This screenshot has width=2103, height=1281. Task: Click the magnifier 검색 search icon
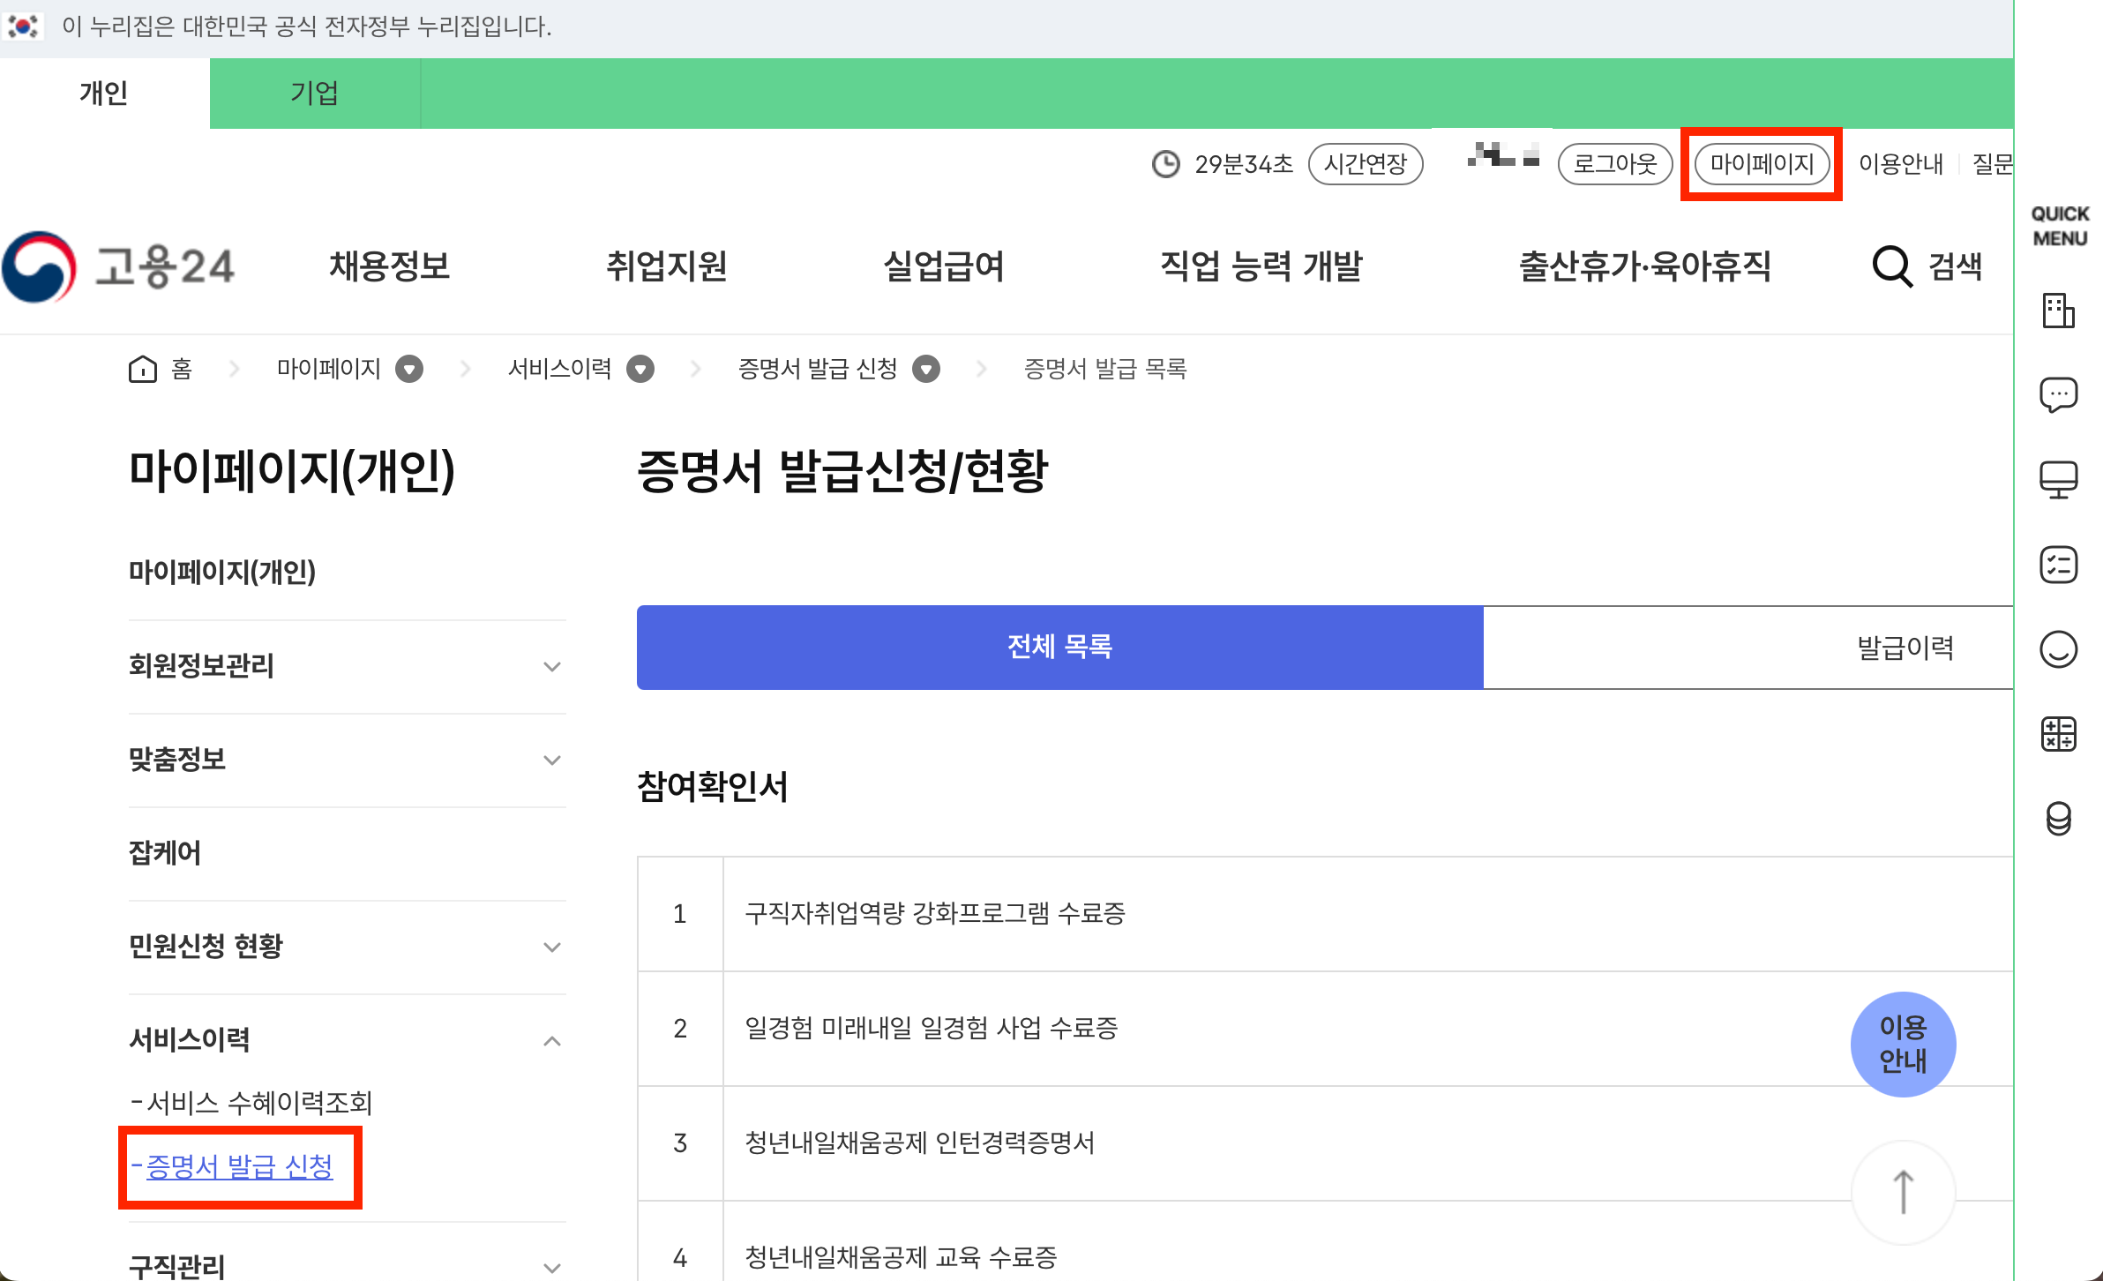[x=1892, y=266]
